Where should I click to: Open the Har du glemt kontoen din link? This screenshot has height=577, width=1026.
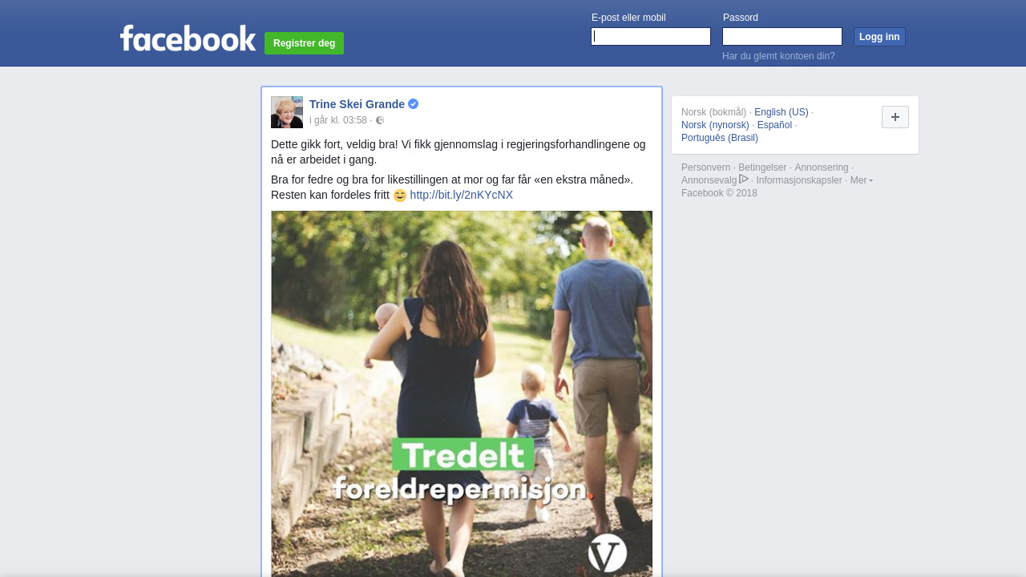778,56
